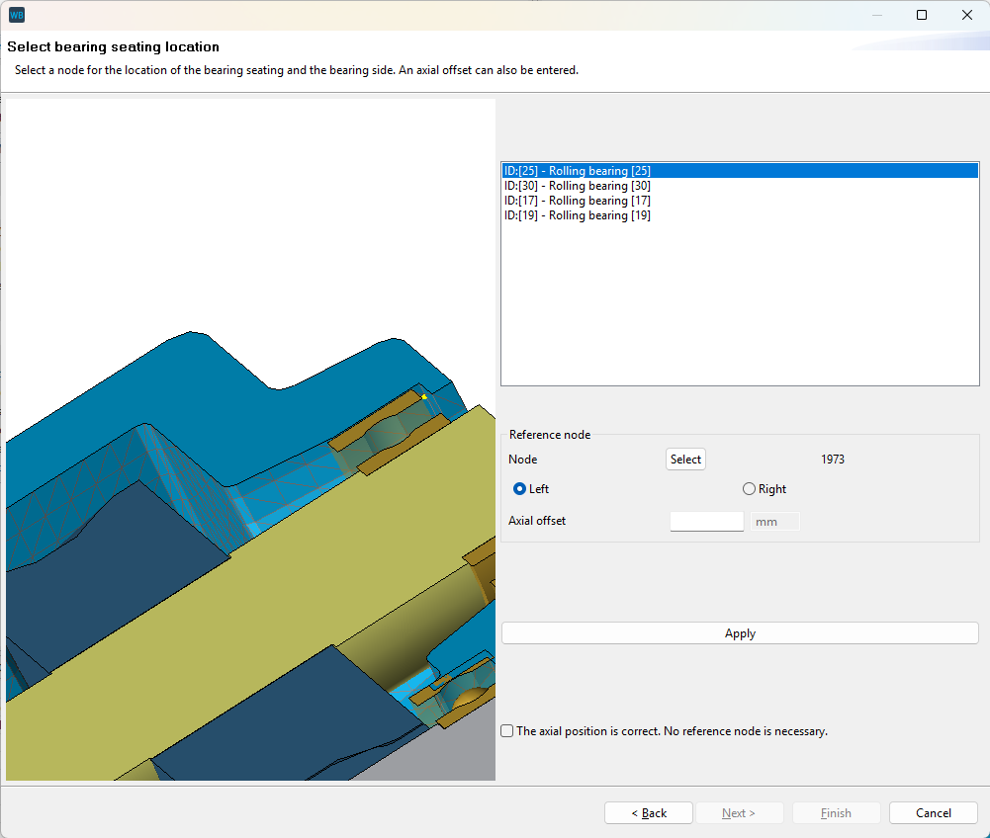Click into the Axial offset input field
This screenshot has height=838, width=990.
[x=706, y=521]
